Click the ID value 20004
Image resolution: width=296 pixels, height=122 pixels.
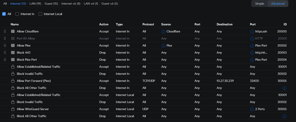[282, 60]
